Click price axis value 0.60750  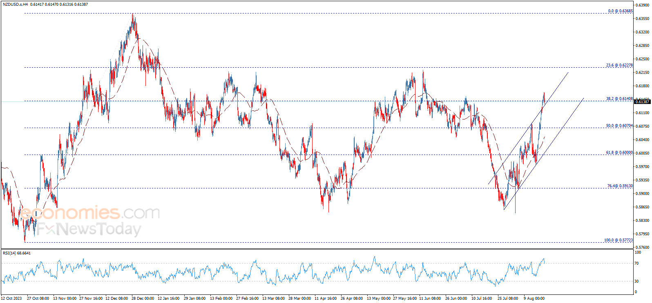point(642,126)
